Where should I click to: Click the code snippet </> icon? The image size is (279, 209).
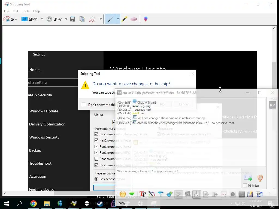click(223, 194)
